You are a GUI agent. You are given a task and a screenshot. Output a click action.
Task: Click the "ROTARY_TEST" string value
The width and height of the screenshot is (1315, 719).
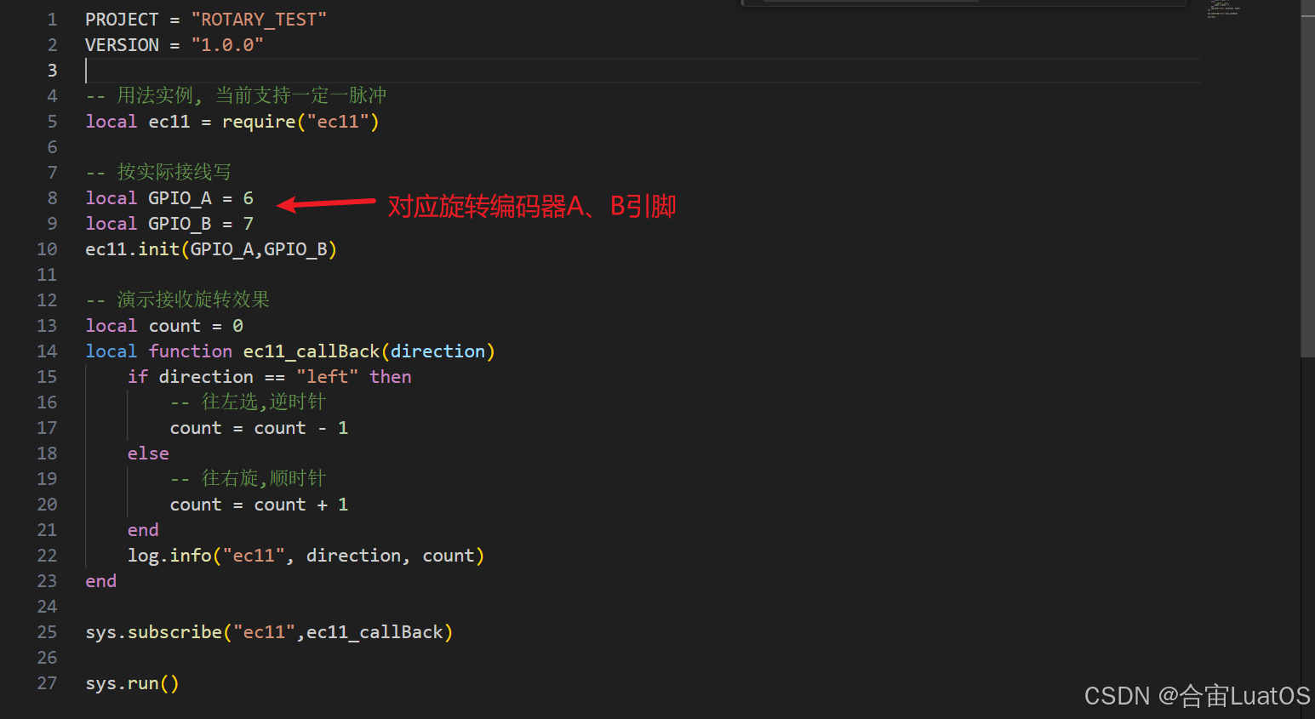tap(259, 20)
